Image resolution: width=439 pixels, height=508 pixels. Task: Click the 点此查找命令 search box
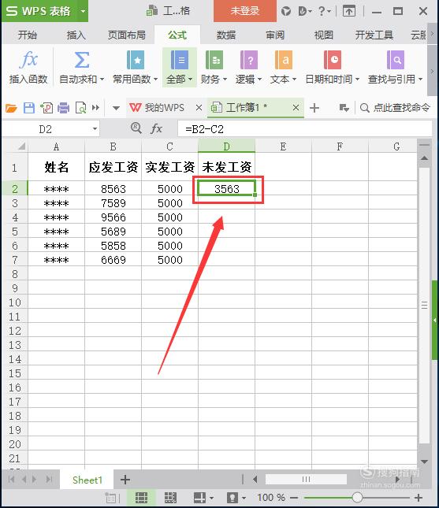tap(395, 108)
